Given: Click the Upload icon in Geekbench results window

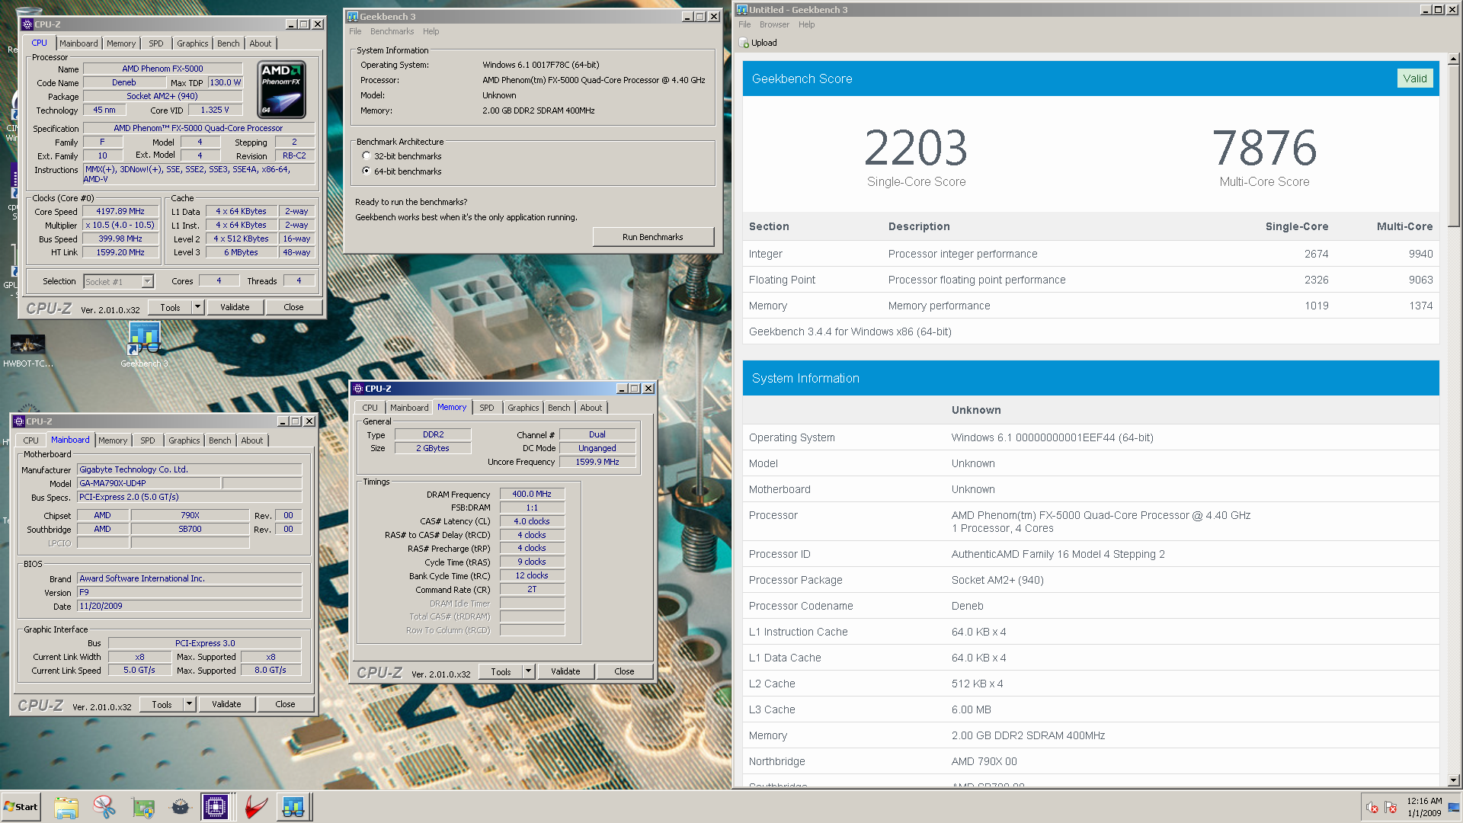Looking at the screenshot, I should [x=744, y=43].
